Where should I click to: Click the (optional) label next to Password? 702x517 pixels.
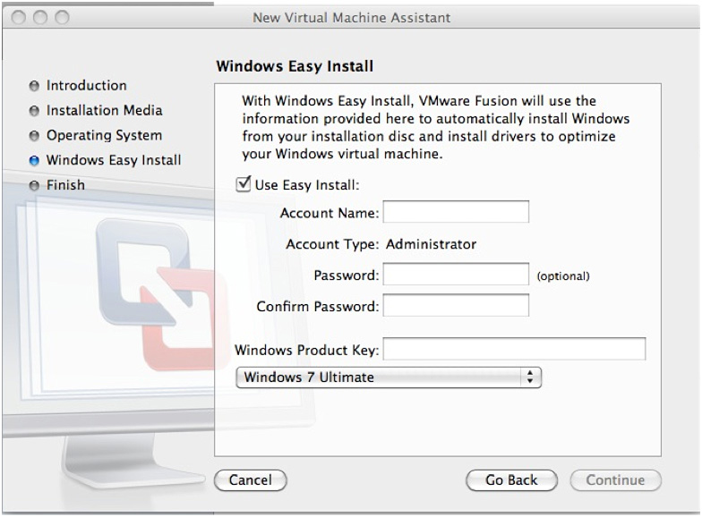coord(563,275)
